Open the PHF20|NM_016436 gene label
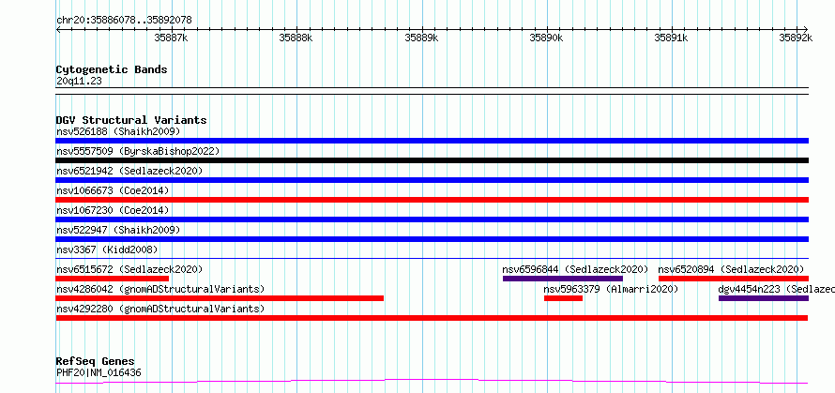This screenshot has width=835, height=393. pyautogui.click(x=99, y=372)
